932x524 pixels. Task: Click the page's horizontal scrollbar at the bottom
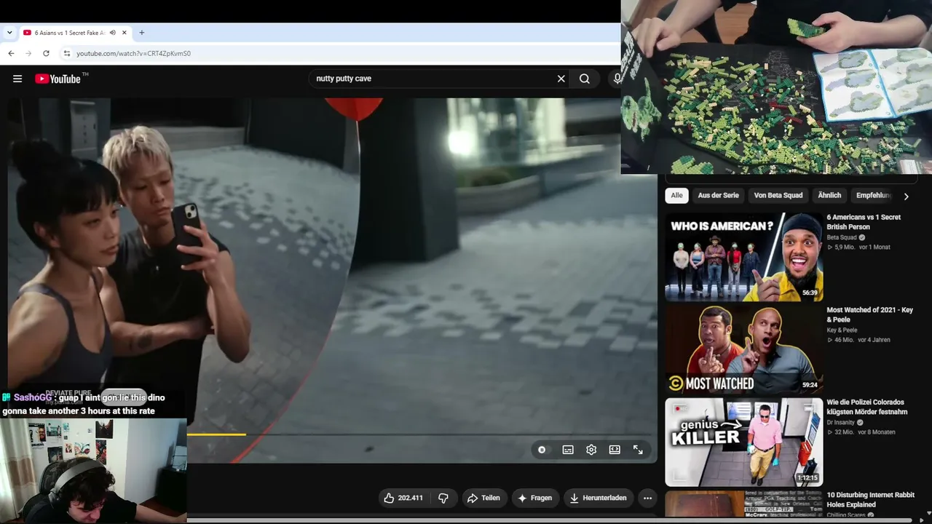pos(550,520)
